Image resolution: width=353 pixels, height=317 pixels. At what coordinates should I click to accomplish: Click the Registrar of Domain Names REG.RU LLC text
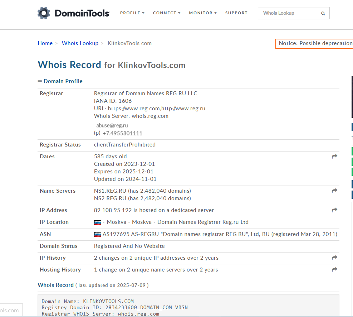pos(146,93)
